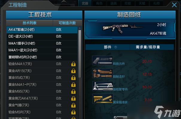Choose the M4A1-逆火(2小时) entry
The height and width of the screenshot is (119, 181).
click(42, 50)
